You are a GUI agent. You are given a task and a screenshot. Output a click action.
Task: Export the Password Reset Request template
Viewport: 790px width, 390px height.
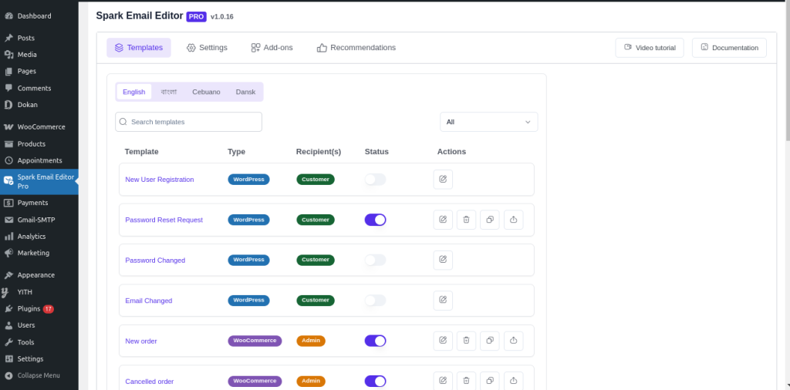click(514, 220)
